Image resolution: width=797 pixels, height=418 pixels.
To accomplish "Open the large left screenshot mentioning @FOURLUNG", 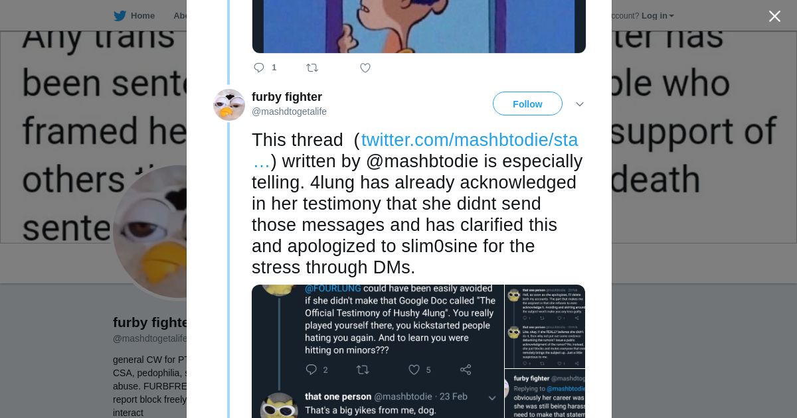I will pyautogui.click(x=377, y=351).
